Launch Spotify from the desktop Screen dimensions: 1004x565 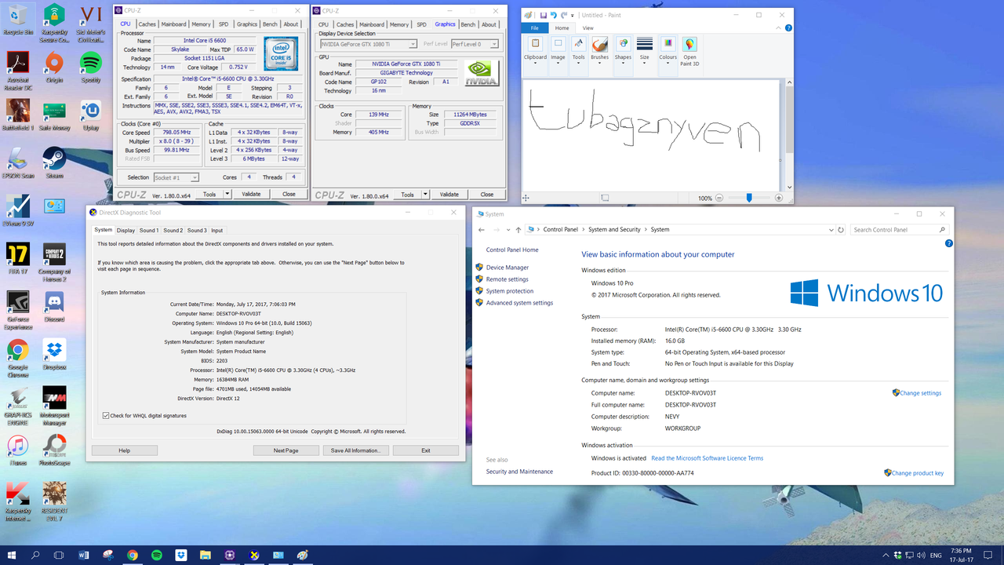click(91, 67)
